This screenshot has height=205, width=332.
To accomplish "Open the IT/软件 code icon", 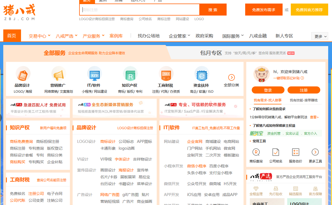I will (94, 74).
